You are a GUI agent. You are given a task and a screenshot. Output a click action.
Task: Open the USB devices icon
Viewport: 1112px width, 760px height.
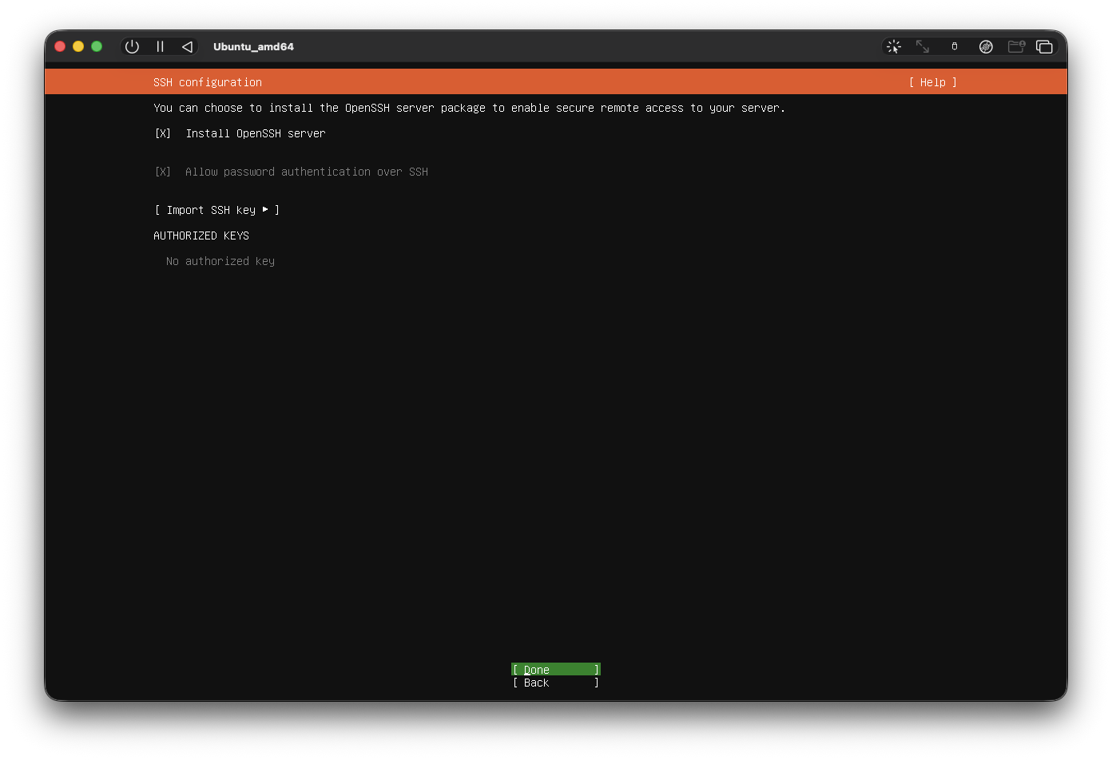954,47
